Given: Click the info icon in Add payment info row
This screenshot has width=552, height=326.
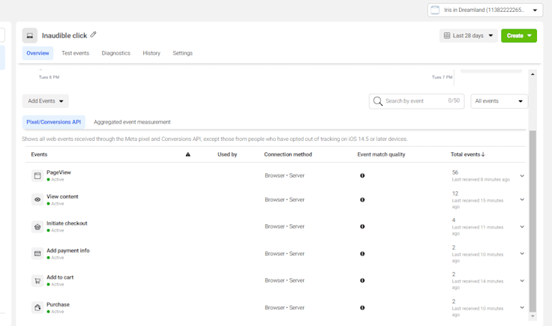Looking at the screenshot, I should pyautogui.click(x=362, y=253).
